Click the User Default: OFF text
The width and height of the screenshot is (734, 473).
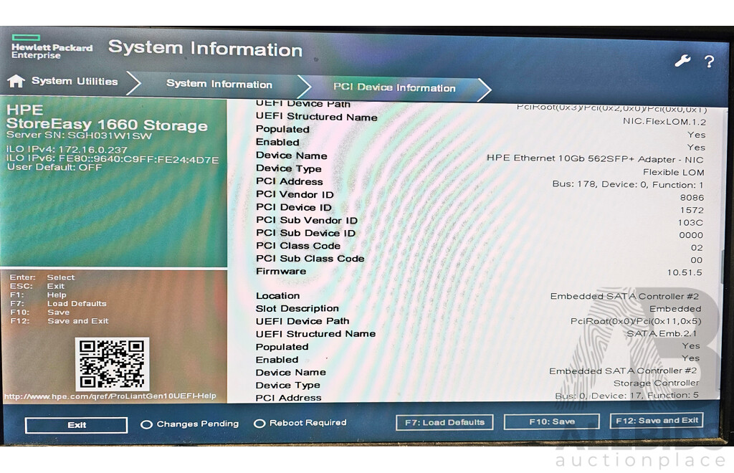click(54, 167)
